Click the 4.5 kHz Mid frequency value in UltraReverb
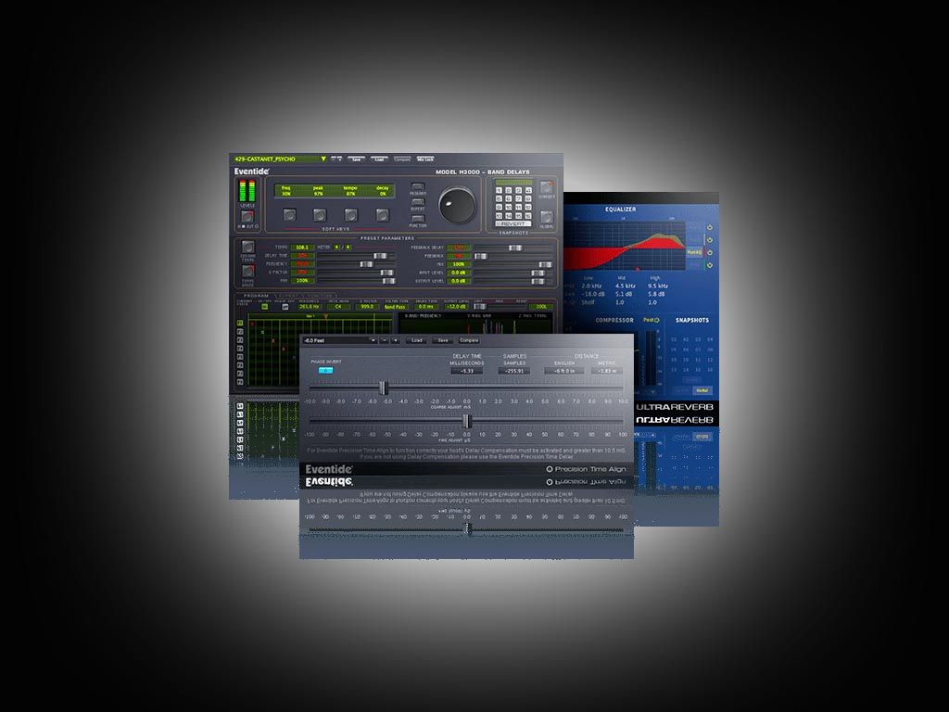 click(x=626, y=286)
